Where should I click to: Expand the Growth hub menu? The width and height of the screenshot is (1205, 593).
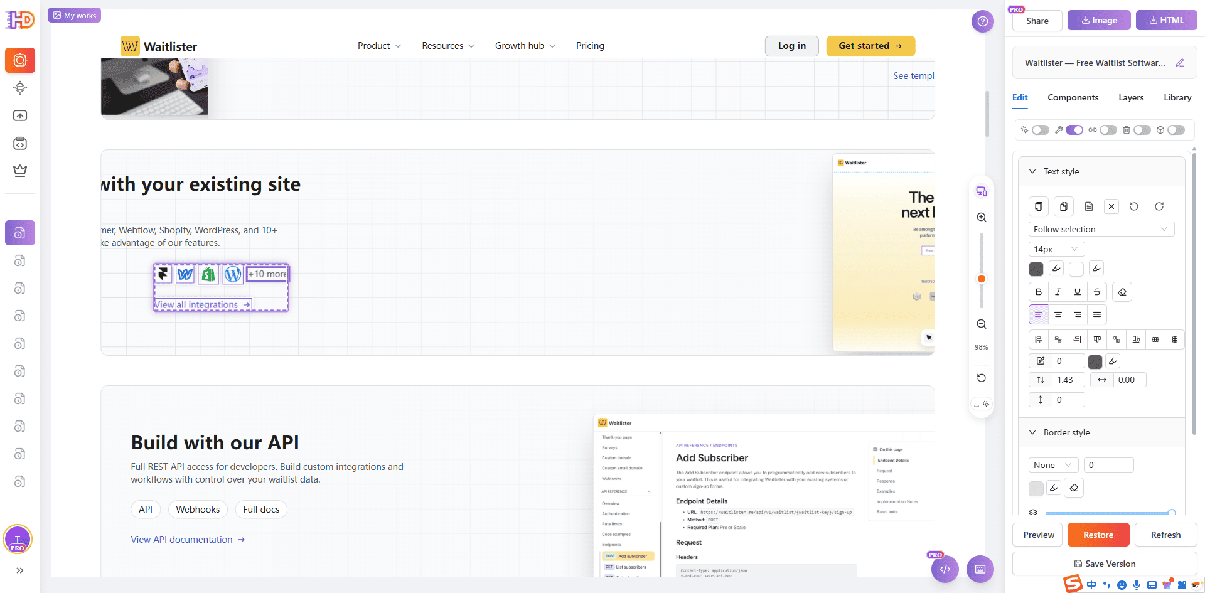[525, 46]
